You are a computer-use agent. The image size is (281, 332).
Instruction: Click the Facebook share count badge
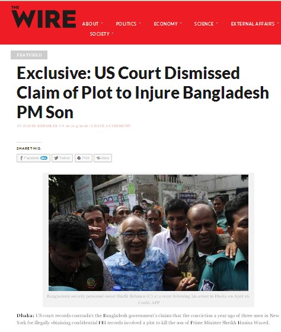pos(44,158)
